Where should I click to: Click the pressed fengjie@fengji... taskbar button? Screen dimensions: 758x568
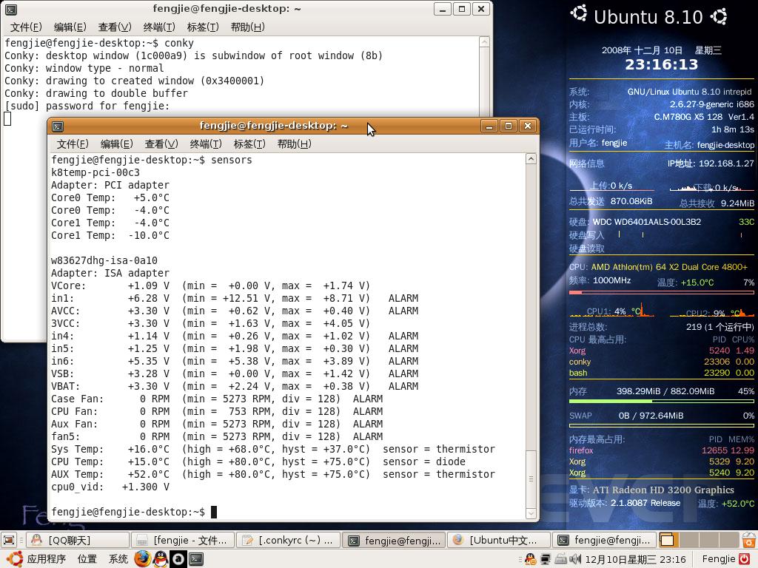(x=394, y=540)
